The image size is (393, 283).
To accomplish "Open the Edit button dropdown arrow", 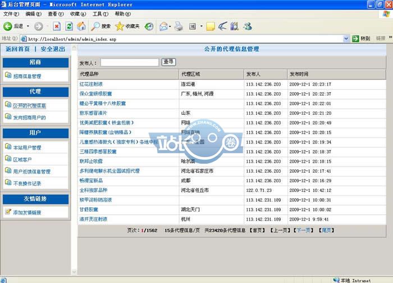I will click(x=201, y=26).
